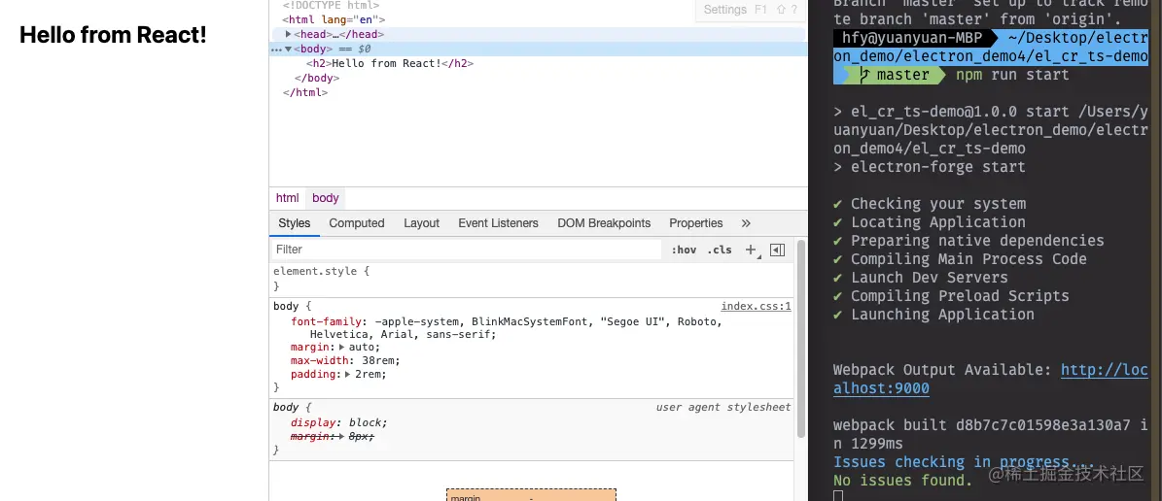Click the Settings F1 tooltip

(x=750, y=10)
